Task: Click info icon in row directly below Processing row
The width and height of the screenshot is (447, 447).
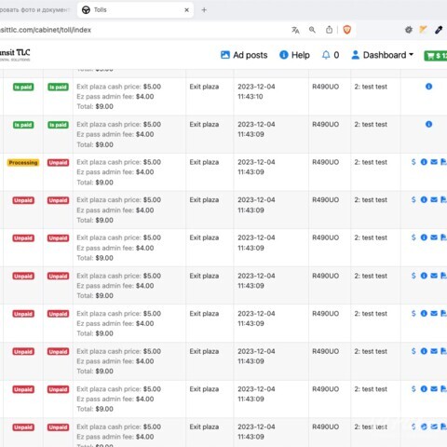Action: pyautogui.click(x=424, y=199)
